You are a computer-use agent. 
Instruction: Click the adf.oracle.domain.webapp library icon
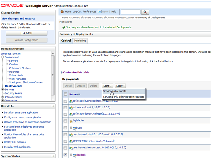71,114
